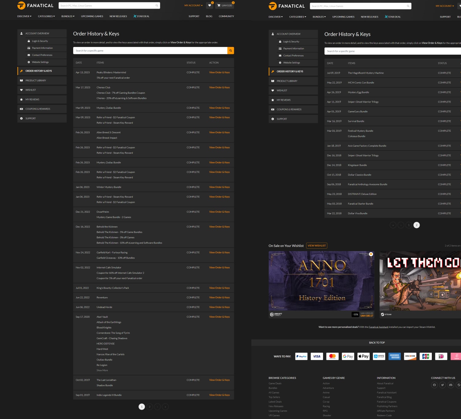
Task: Open Blog in the left navigation
Action: pyautogui.click(x=209, y=16)
